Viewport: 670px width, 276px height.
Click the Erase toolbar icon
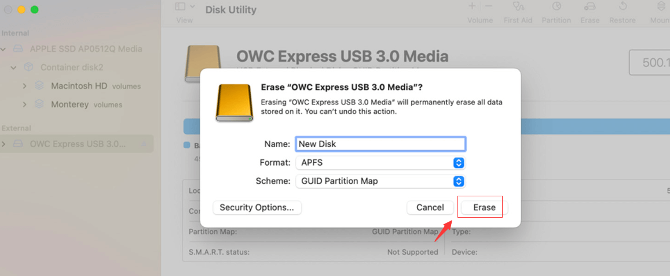590,7
